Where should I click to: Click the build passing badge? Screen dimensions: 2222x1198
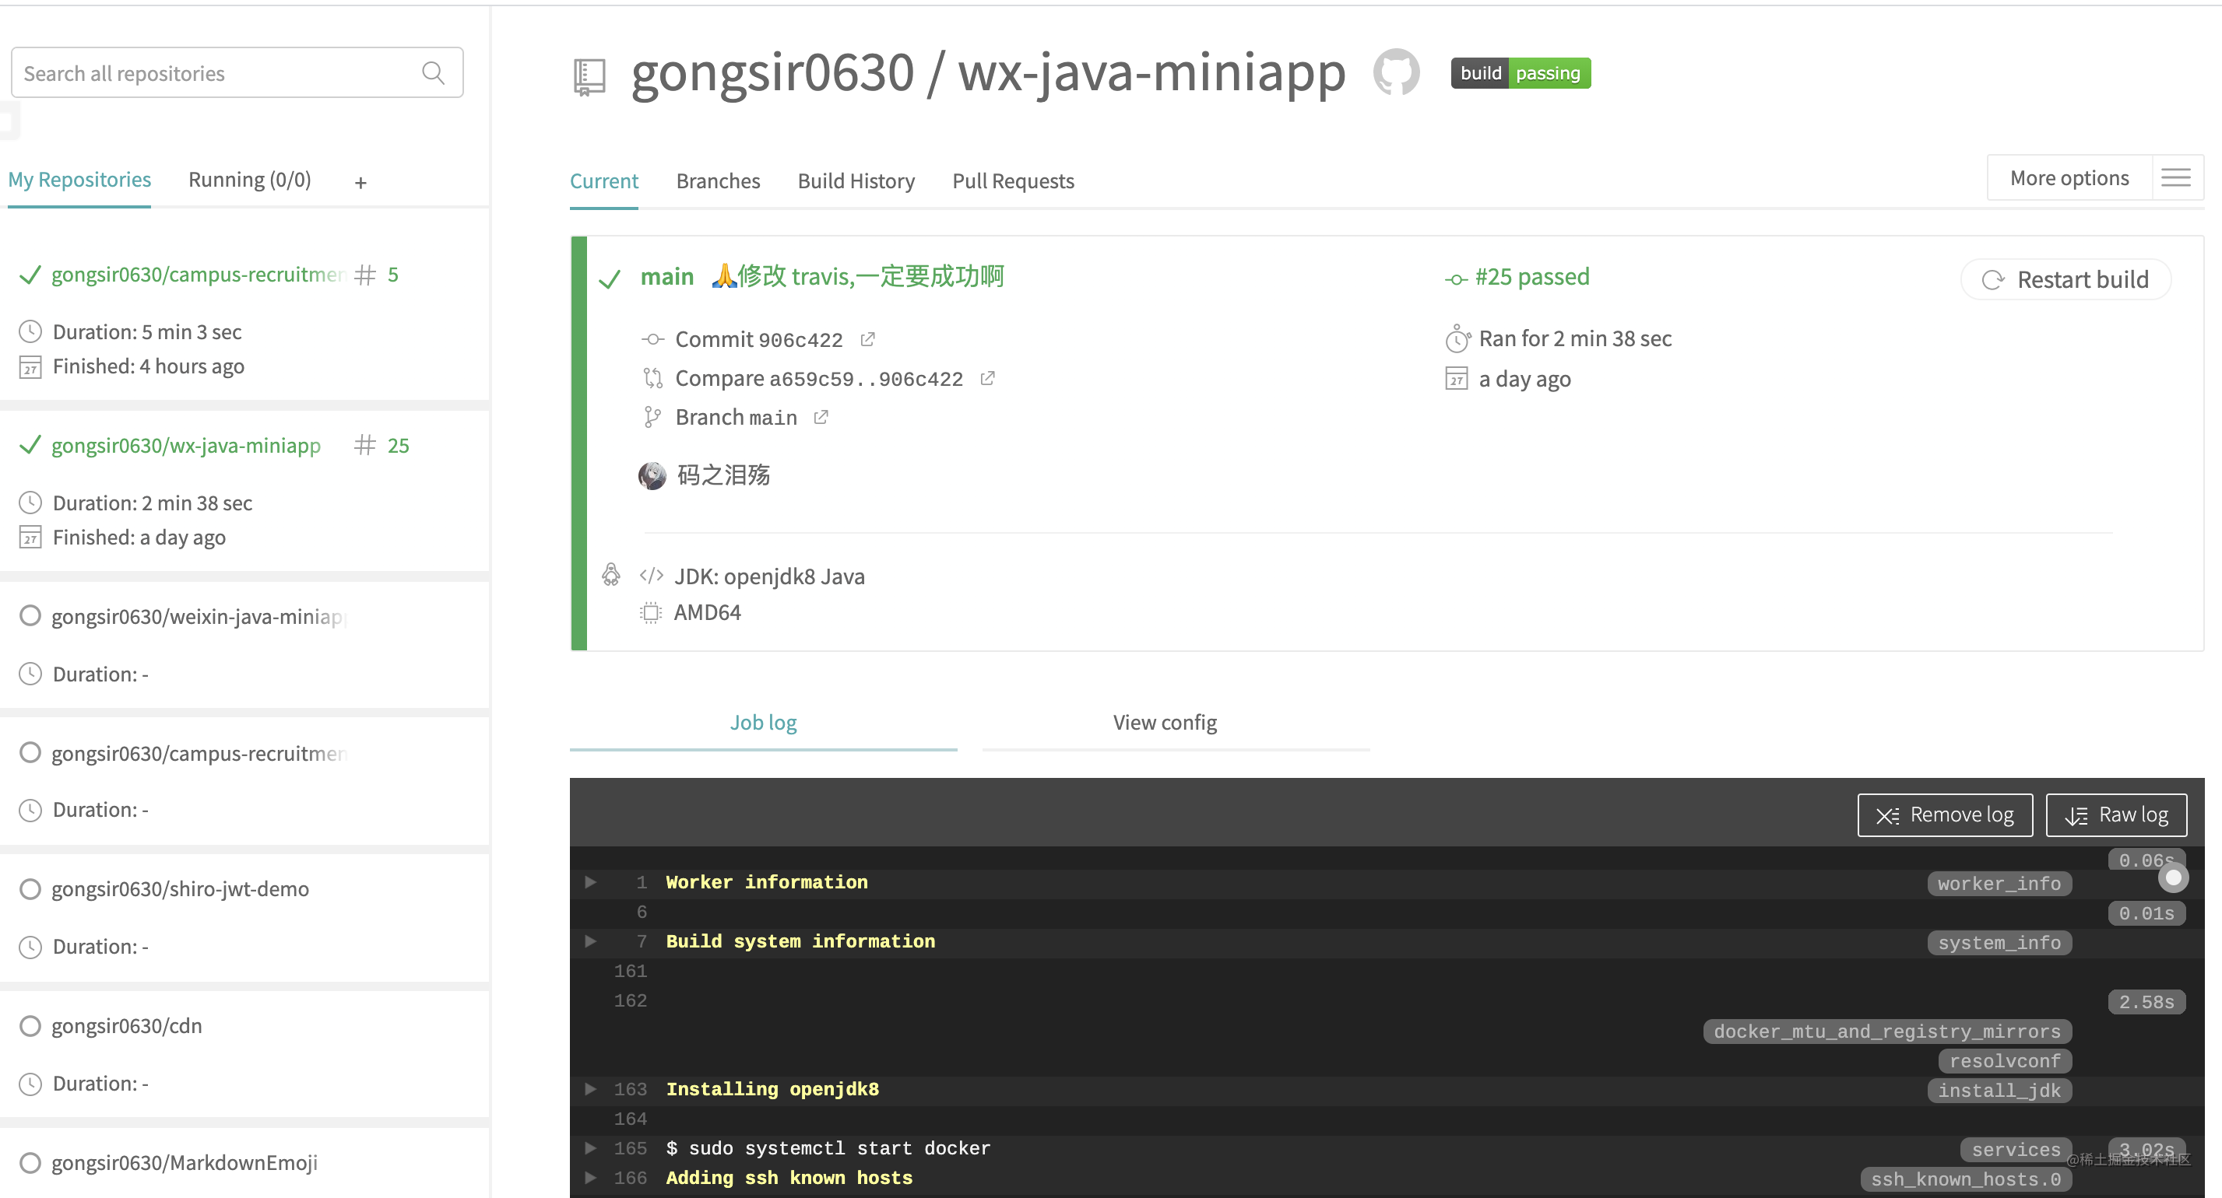coord(1520,73)
